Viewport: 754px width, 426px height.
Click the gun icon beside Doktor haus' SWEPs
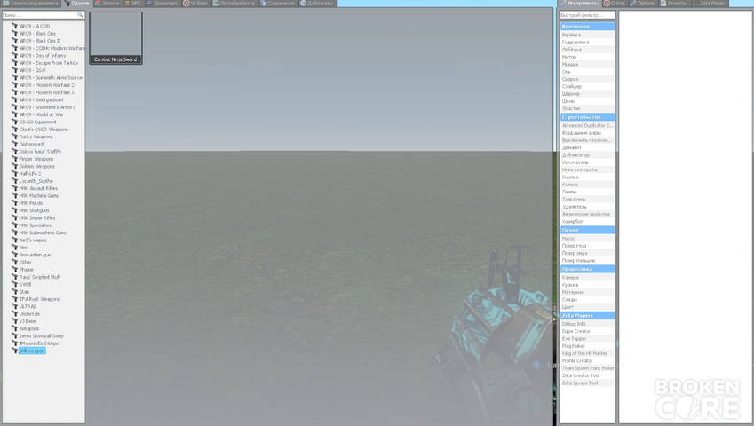[x=14, y=151]
